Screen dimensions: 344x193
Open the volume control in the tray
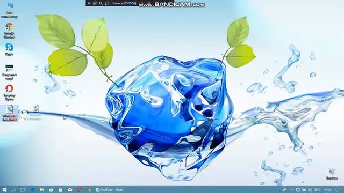click(310, 190)
